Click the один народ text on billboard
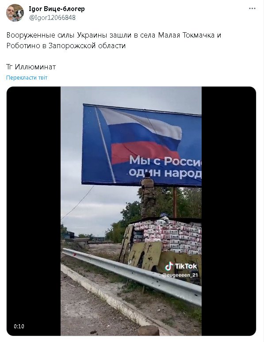This screenshot has width=264, height=342. click(165, 173)
